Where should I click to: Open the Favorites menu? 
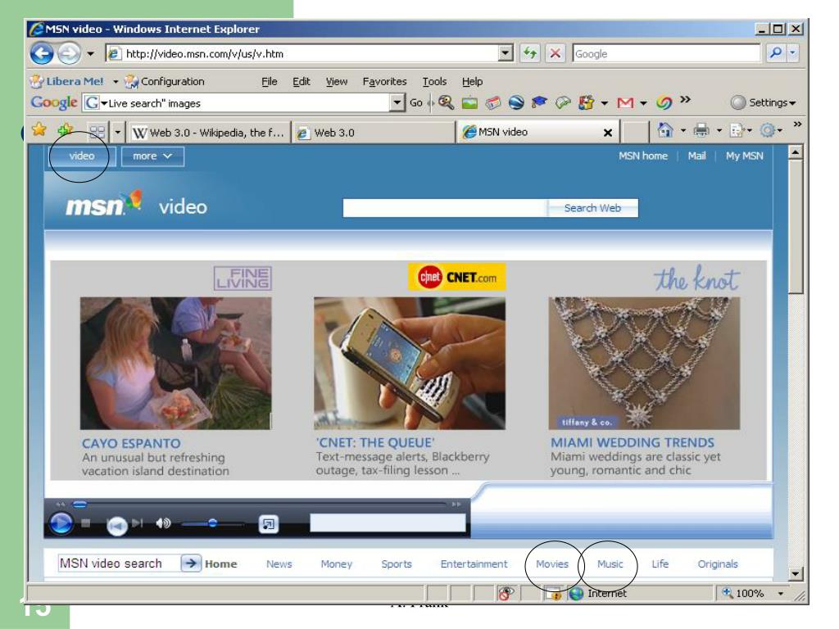point(384,81)
